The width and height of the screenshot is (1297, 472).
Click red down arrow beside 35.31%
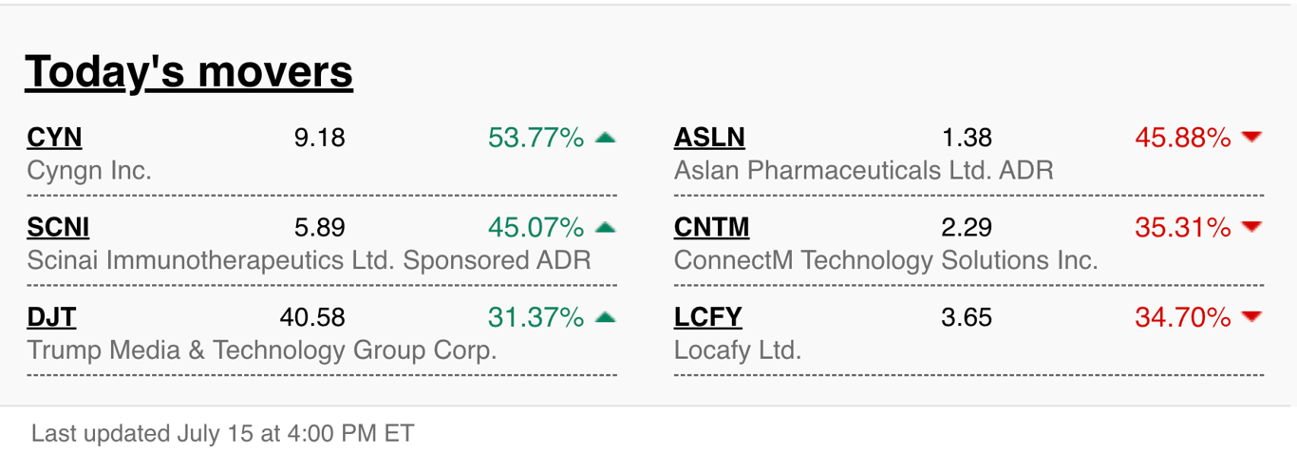pyautogui.click(x=1251, y=228)
